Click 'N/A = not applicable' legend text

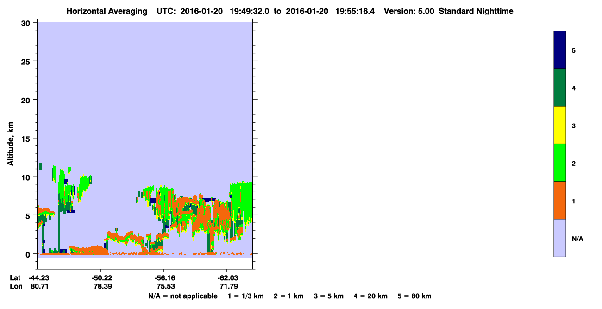tap(182, 296)
